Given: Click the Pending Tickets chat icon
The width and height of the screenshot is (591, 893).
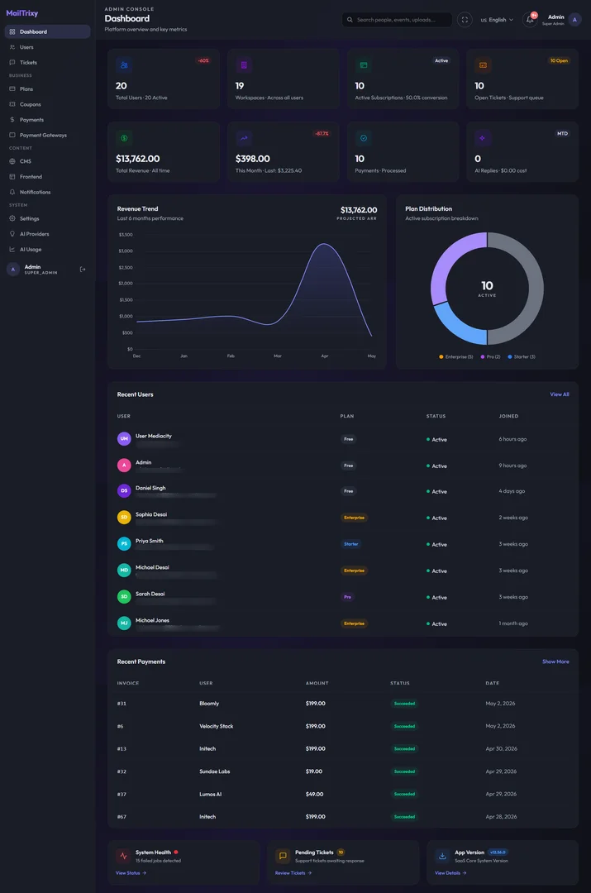Looking at the screenshot, I should point(283,856).
